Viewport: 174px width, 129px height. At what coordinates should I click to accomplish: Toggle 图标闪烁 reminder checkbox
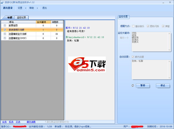[148, 26]
